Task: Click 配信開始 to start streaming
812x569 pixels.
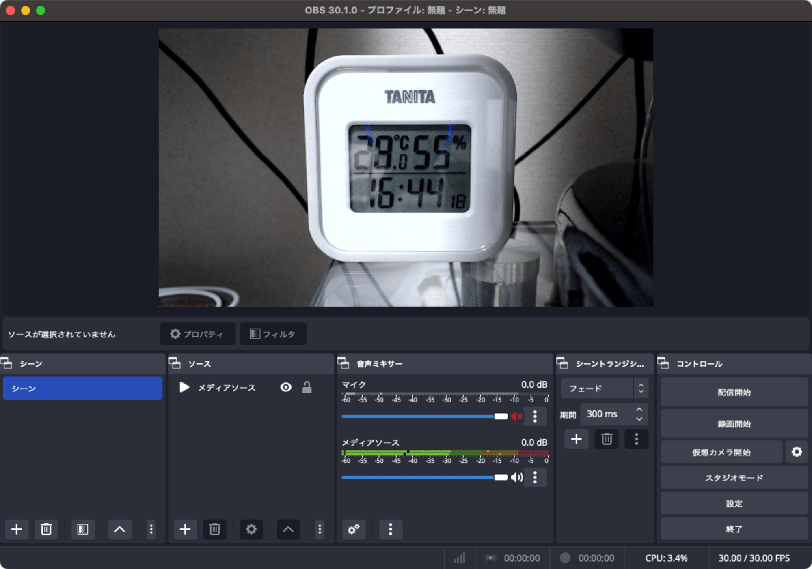Action: click(x=734, y=392)
